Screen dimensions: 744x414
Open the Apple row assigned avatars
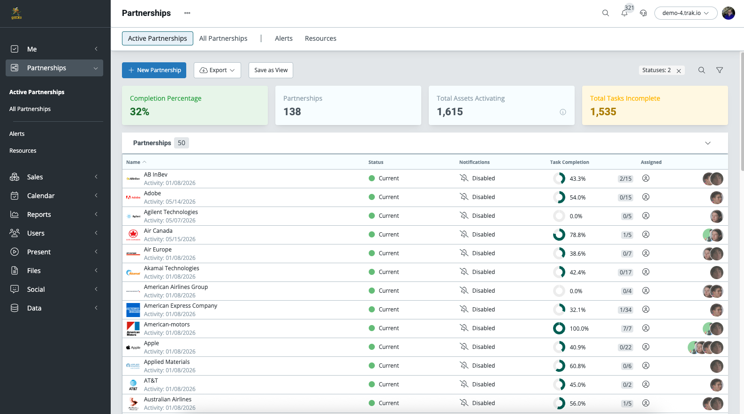706,347
